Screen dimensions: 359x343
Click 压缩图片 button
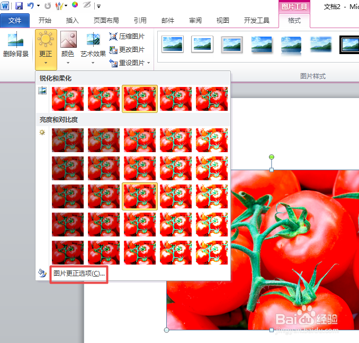127,37
